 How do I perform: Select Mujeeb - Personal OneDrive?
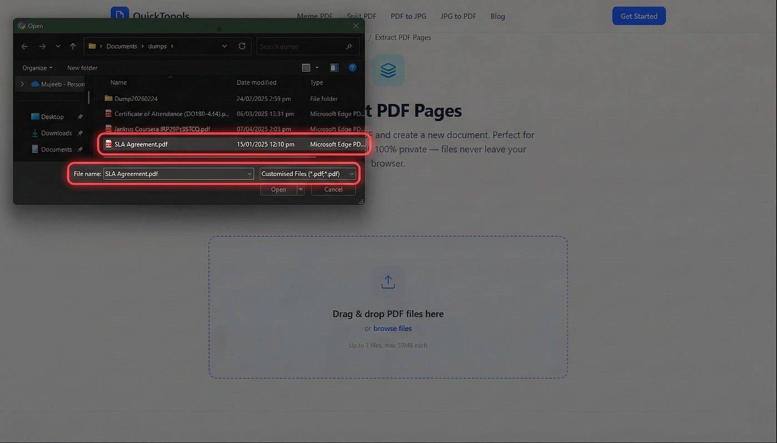click(x=58, y=84)
